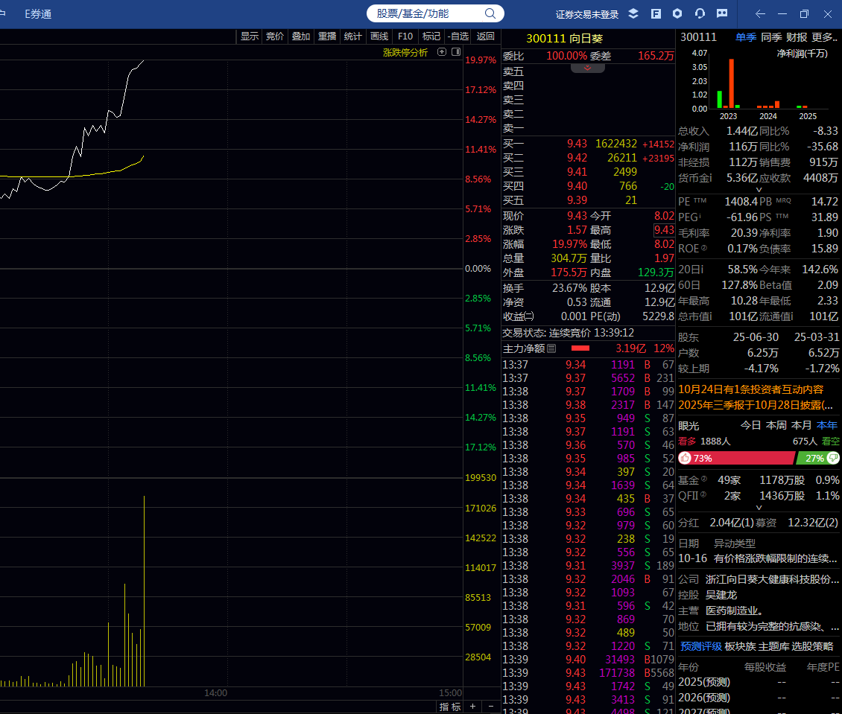Image resolution: width=842 pixels, height=714 pixels.
Task: Click the 主力净额 red progress bar
Action: point(580,348)
